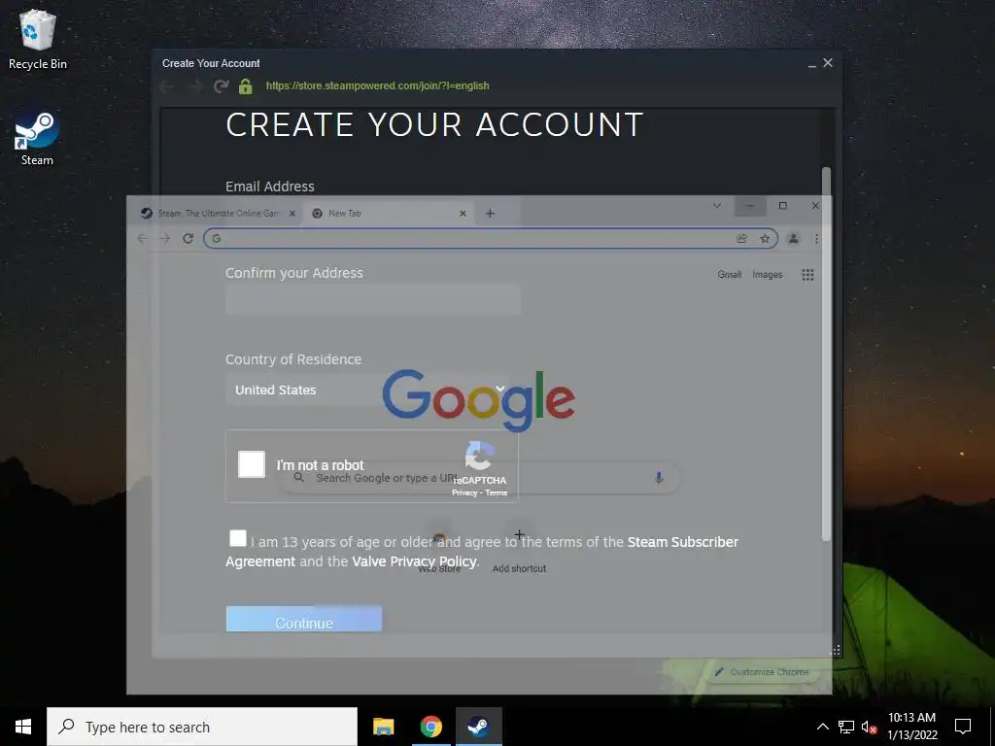The width and height of the screenshot is (995, 746).
Task: Check the I'm not a robot box
Action: coord(252,464)
